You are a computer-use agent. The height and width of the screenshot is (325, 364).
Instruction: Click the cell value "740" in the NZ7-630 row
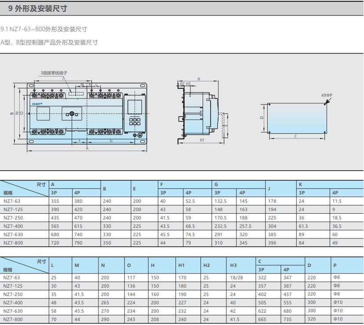tap(78, 235)
